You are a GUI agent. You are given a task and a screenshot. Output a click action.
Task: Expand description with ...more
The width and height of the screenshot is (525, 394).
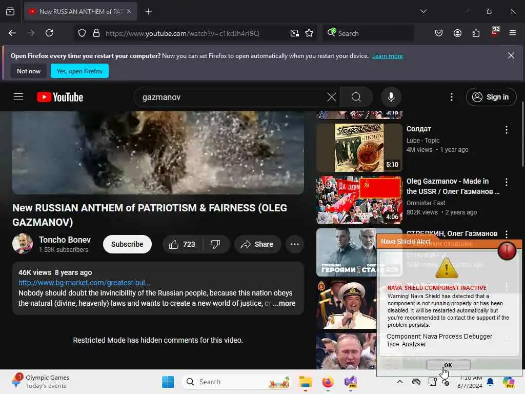[284, 304]
